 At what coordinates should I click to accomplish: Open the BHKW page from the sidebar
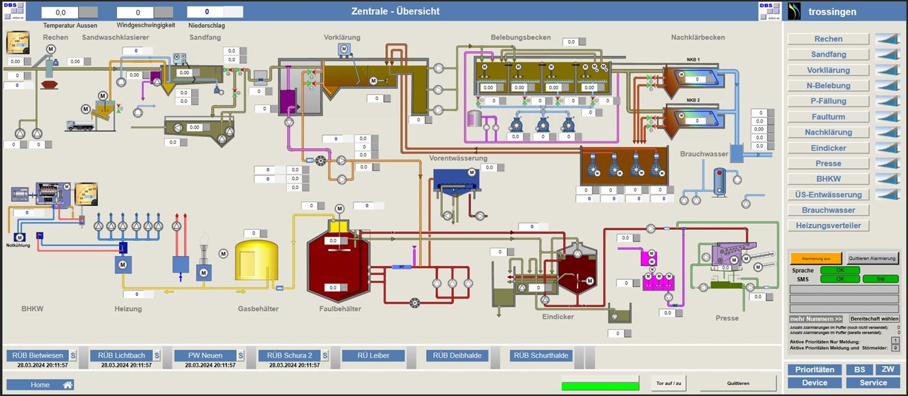(x=828, y=179)
